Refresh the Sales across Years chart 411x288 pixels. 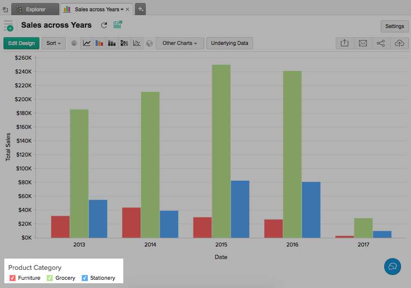click(104, 26)
